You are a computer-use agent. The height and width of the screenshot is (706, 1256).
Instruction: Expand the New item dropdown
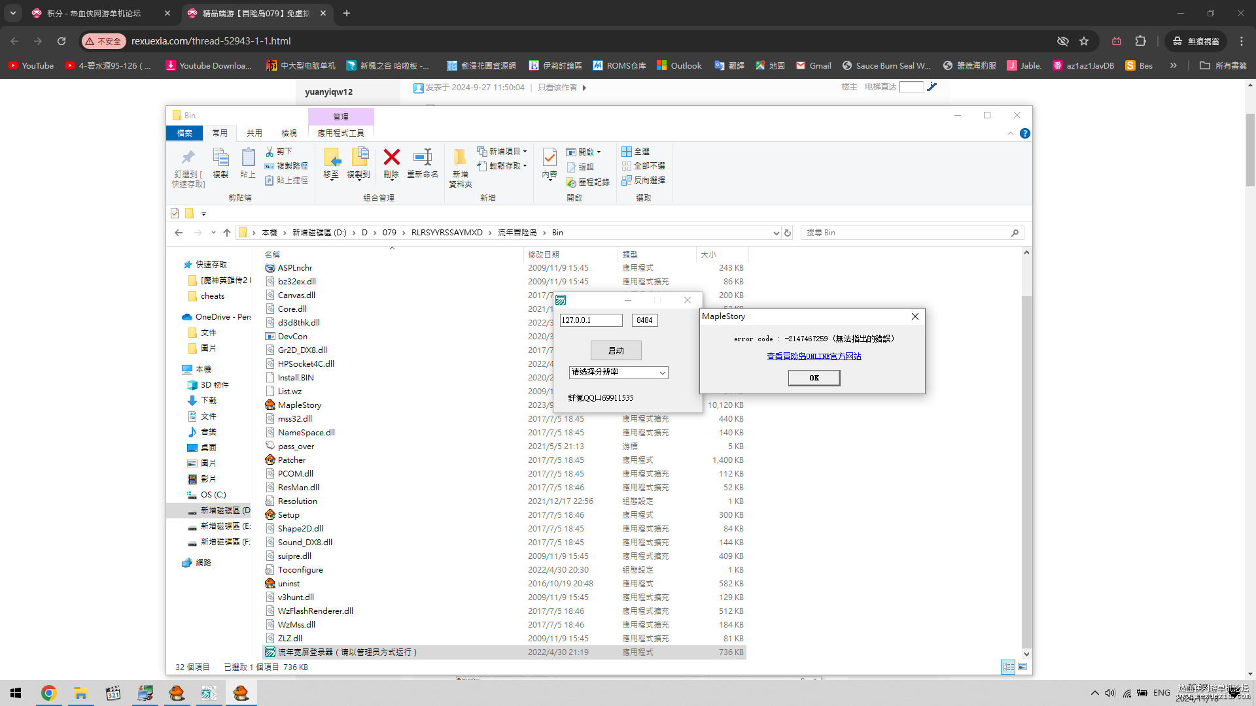pyautogui.click(x=525, y=152)
